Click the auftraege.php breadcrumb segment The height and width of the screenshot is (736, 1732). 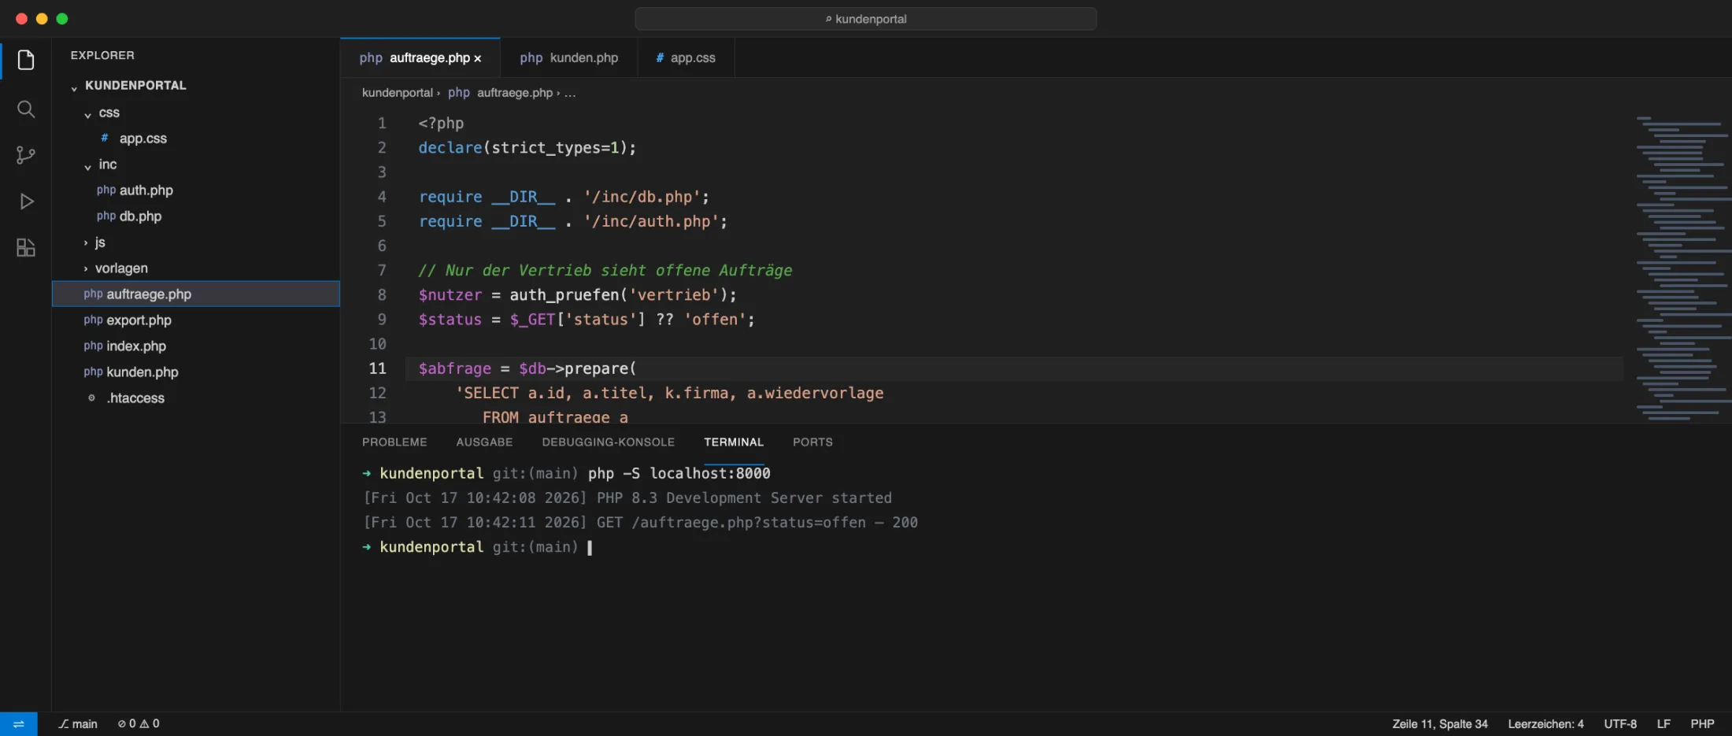click(515, 93)
